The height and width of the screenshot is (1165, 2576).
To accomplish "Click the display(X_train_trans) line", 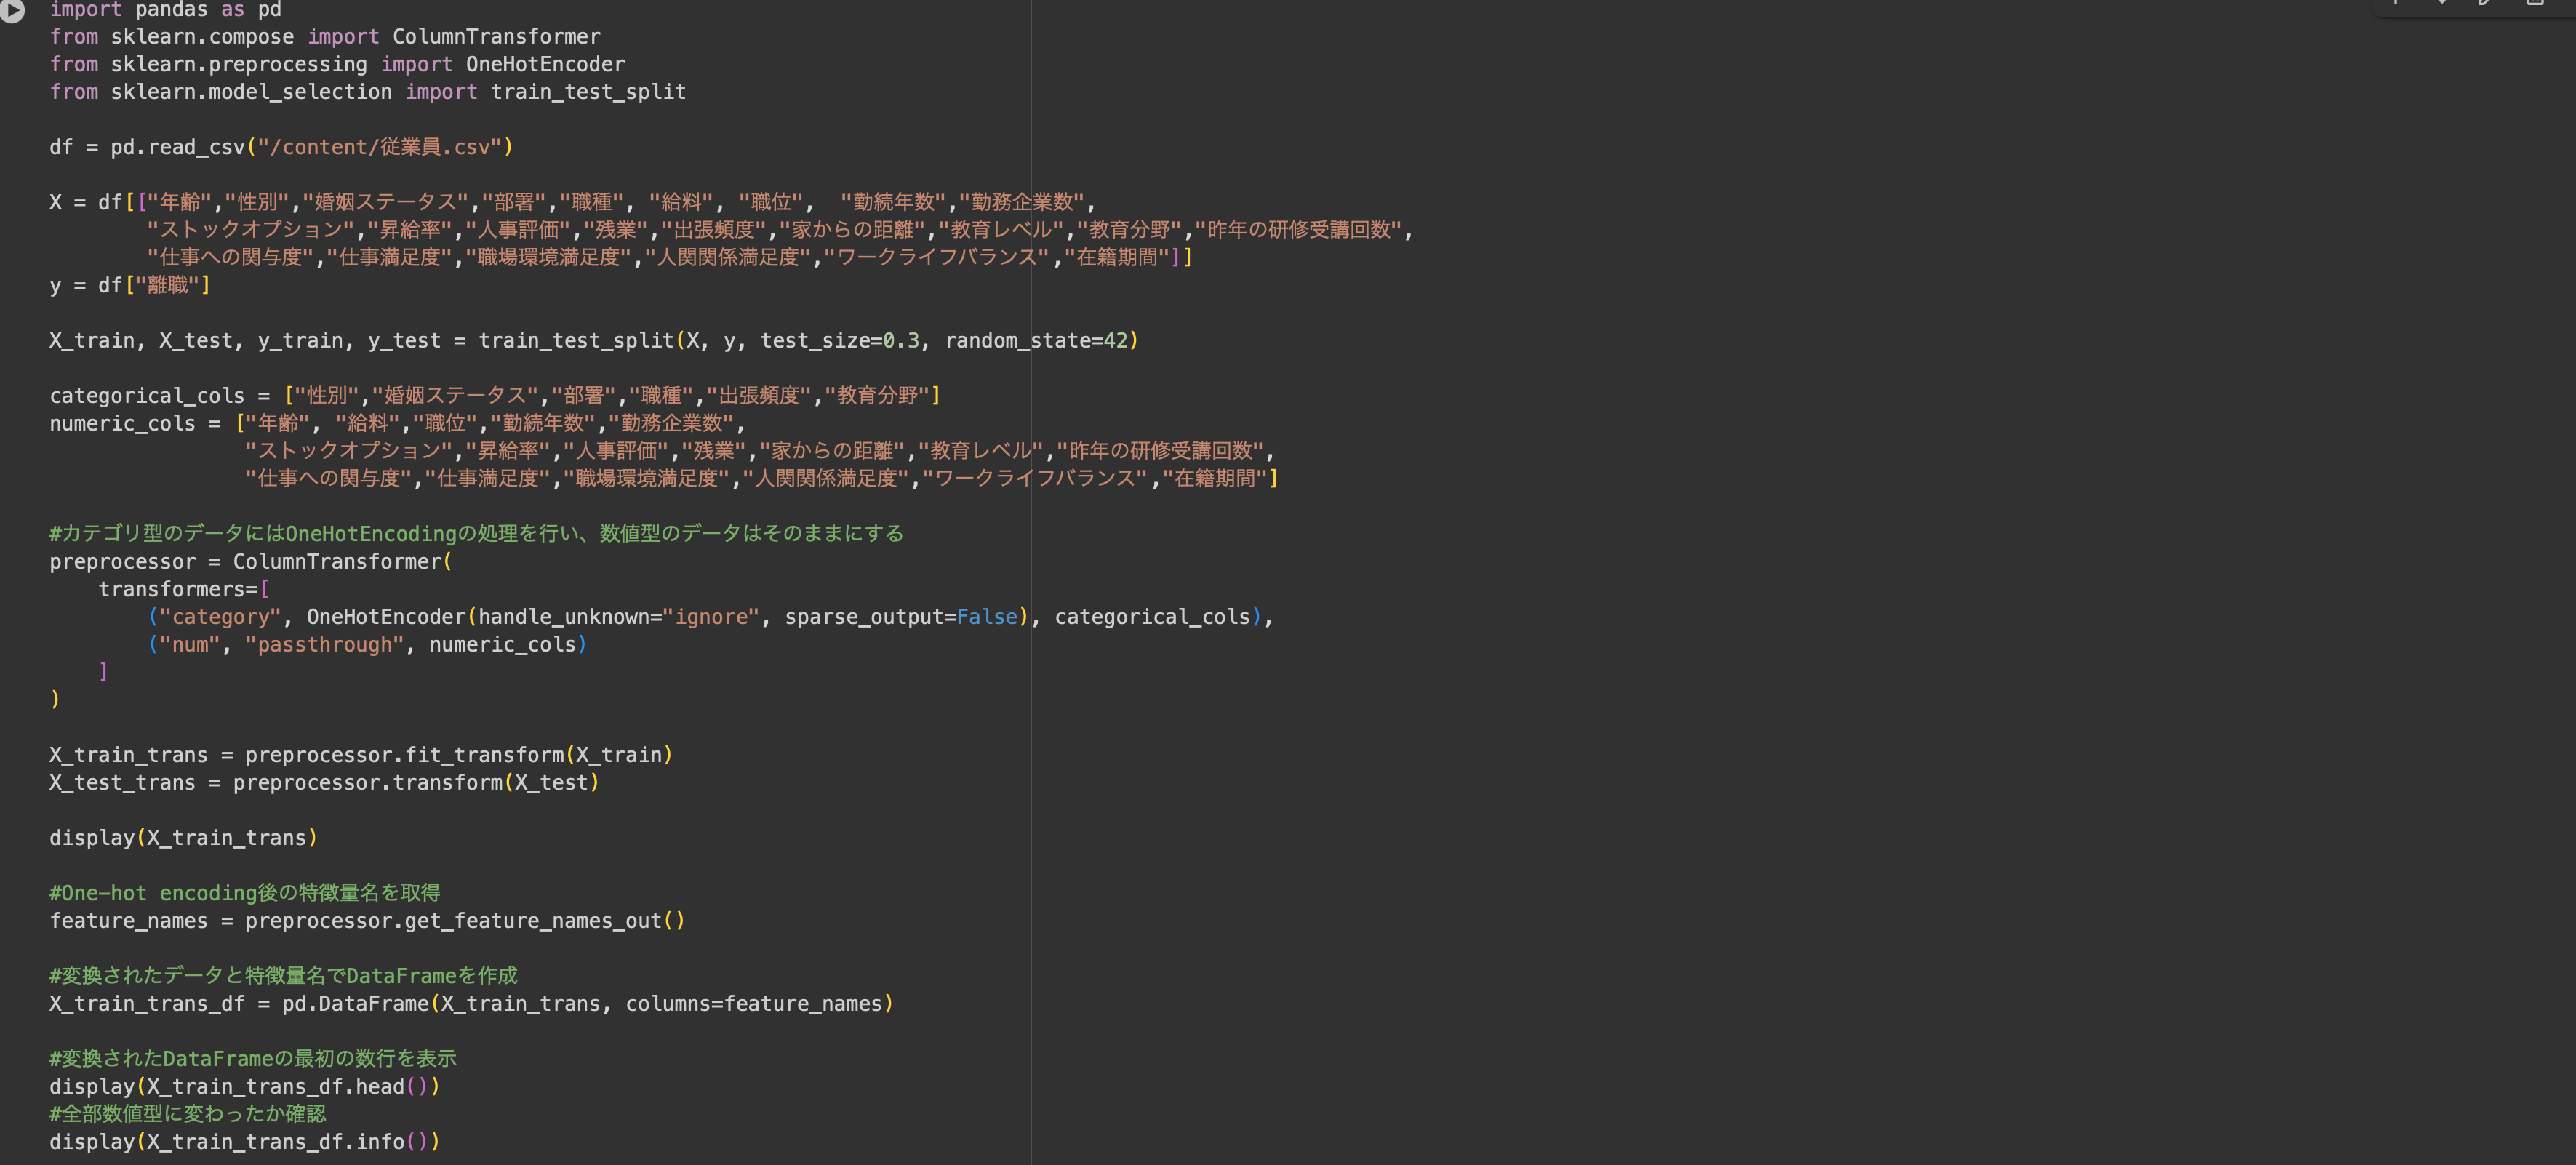I will tap(183, 838).
